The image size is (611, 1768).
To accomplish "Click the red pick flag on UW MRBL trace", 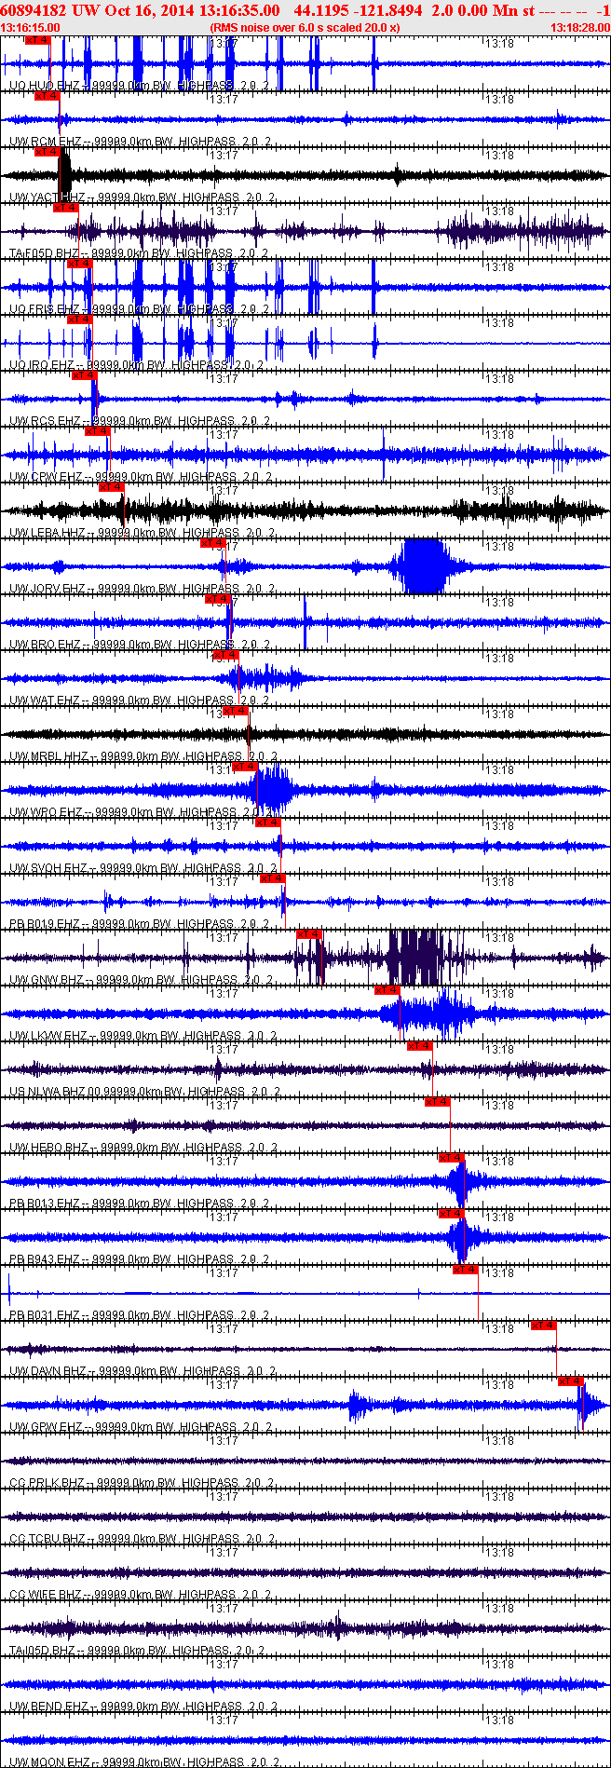I will pos(237,711).
